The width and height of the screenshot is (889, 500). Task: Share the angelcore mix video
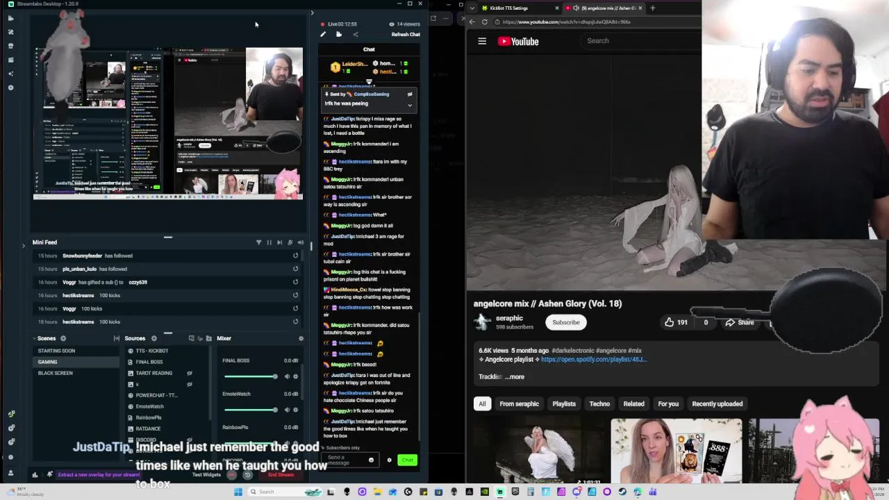[x=740, y=322]
